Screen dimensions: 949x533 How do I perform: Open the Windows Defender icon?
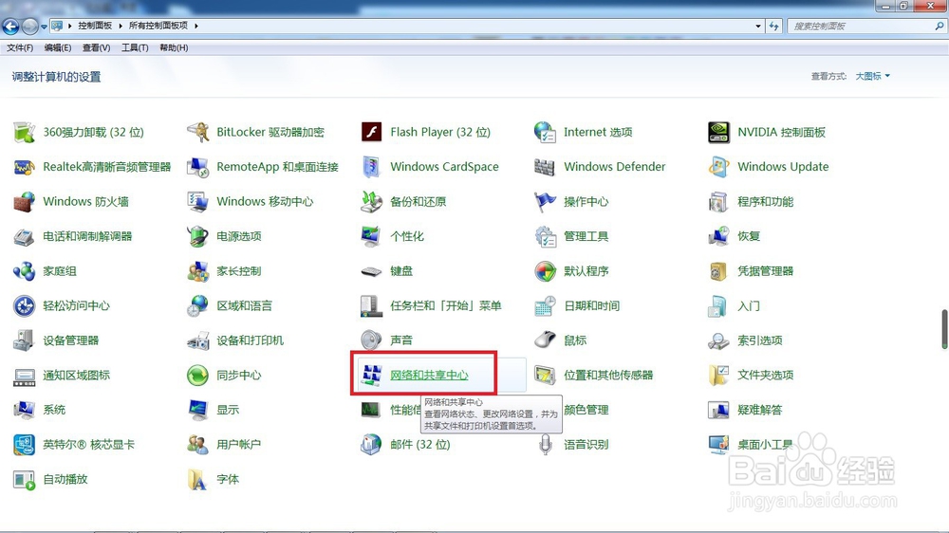(x=545, y=167)
